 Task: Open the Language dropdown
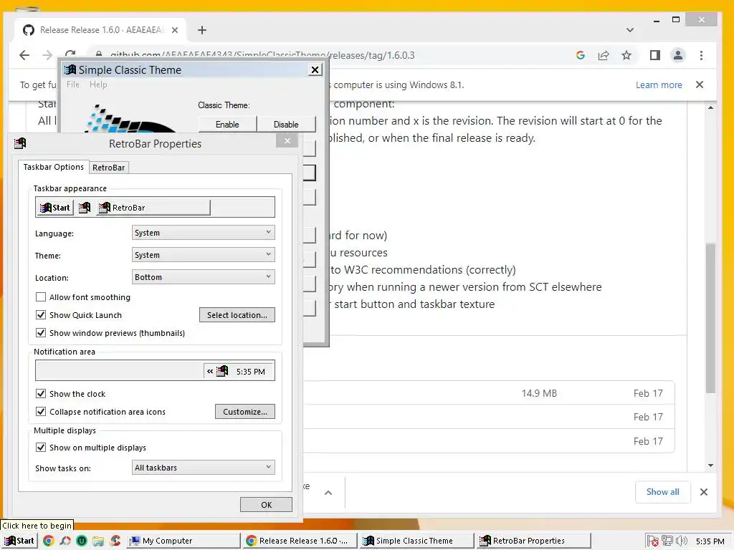click(203, 233)
